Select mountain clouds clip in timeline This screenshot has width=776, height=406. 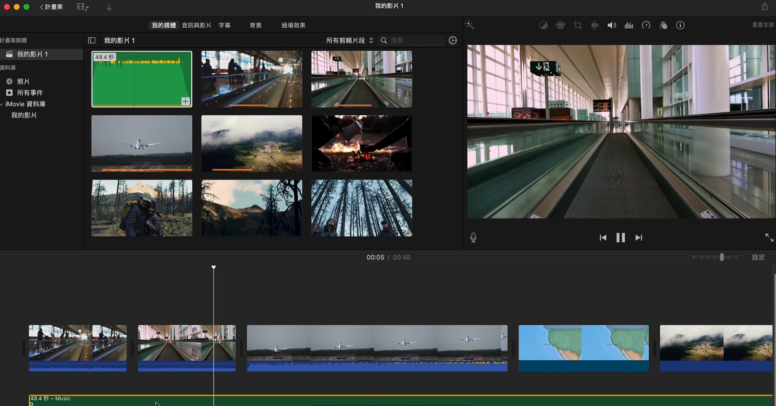pyautogui.click(x=716, y=348)
